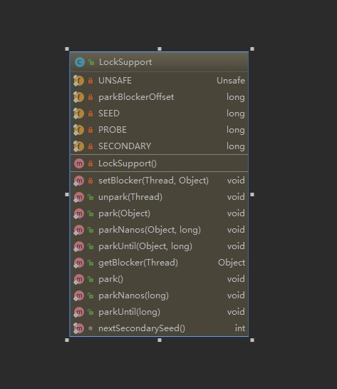Click the private lock icon beside UNSAFE
Viewport: 337px width, 389px height.
pyautogui.click(x=90, y=81)
